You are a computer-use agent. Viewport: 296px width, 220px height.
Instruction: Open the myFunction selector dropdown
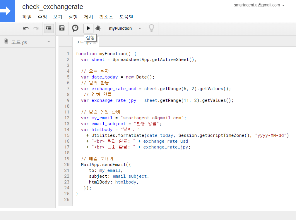(124, 29)
